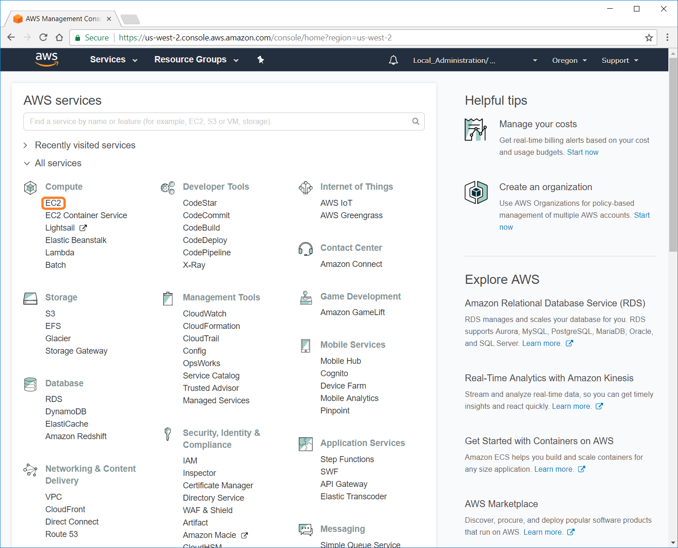This screenshot has height=548, width=678.
Task: Click the Lightsail external link icon
Action: [x=83, y=228]
